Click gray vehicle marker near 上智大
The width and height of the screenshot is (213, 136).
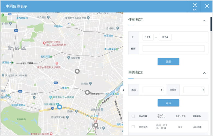96,125
